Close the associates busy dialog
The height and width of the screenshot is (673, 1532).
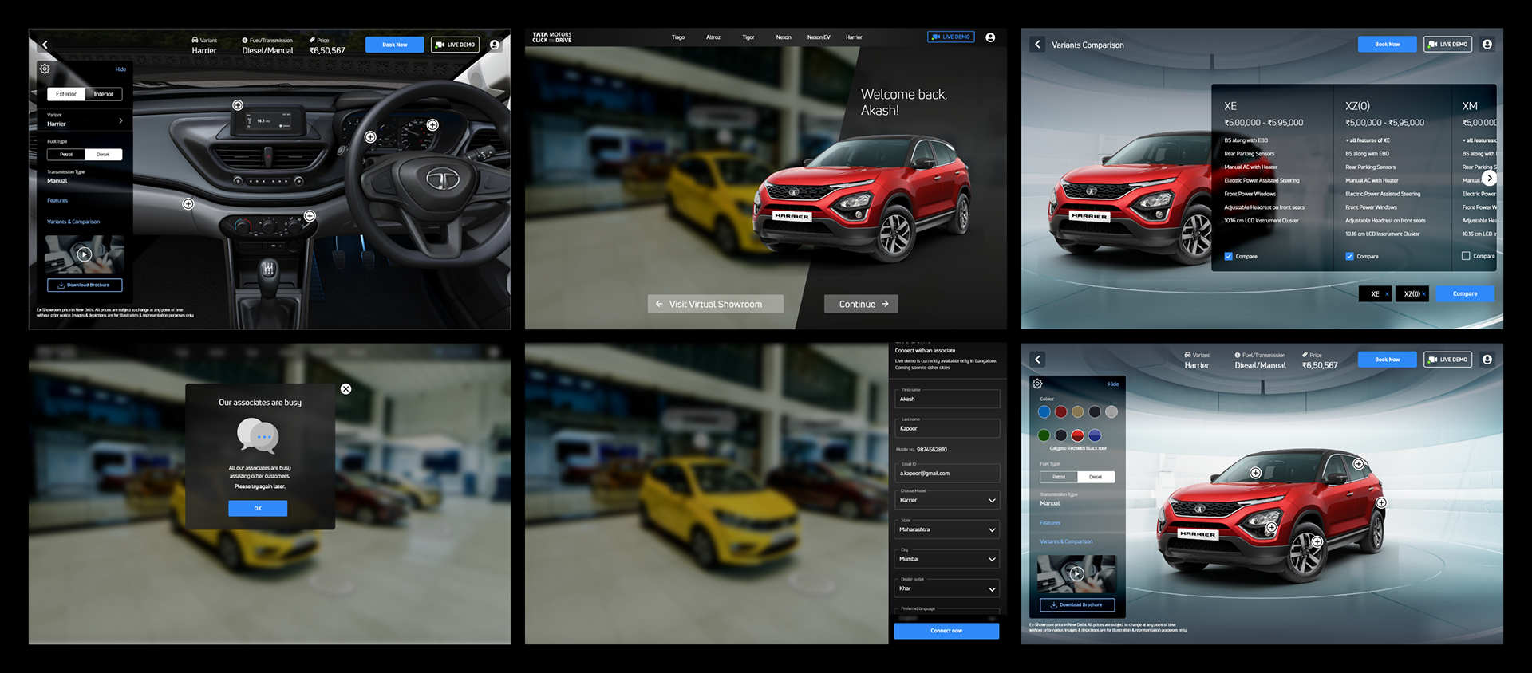click(x=345, y=389)
